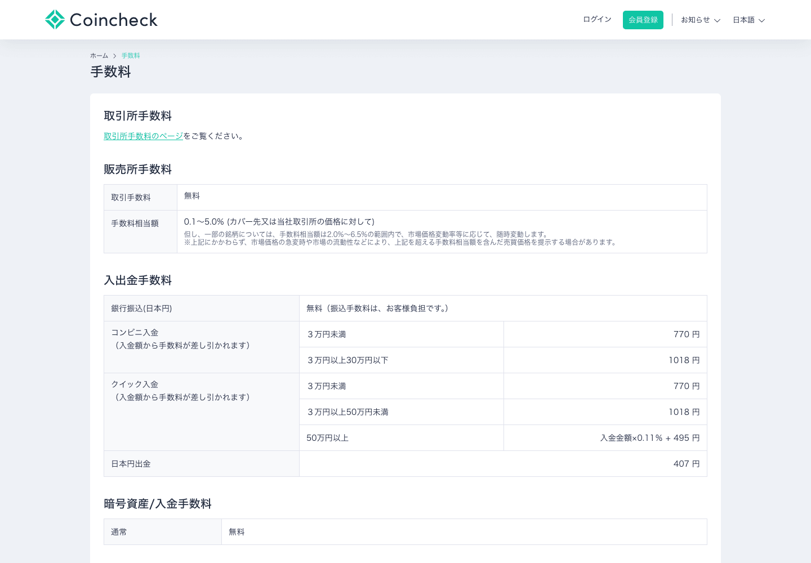Go to ホーム via breadcrumb
Viewport: 811px width, 563px height.
pyautogui.click(x=99, y=56)
